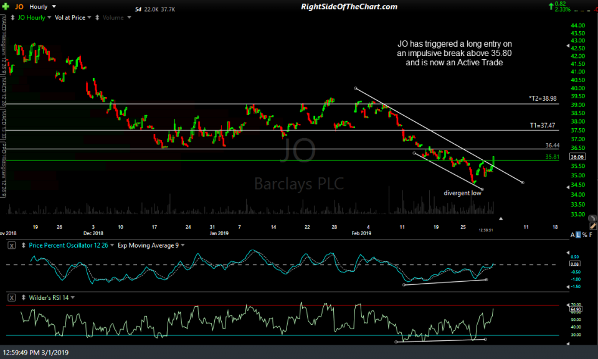Close the Wilder's RSI pane
The image size is (598, 359).
[x=12, y=297]
